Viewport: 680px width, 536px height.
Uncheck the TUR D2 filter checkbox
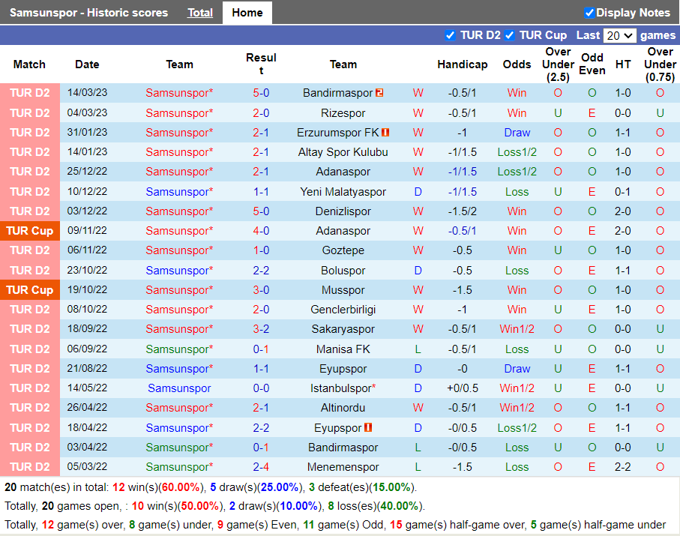(450, 35)
